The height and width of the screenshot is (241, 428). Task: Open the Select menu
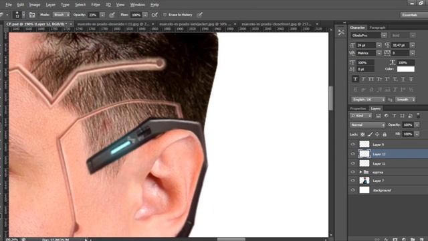coord(80,5)
